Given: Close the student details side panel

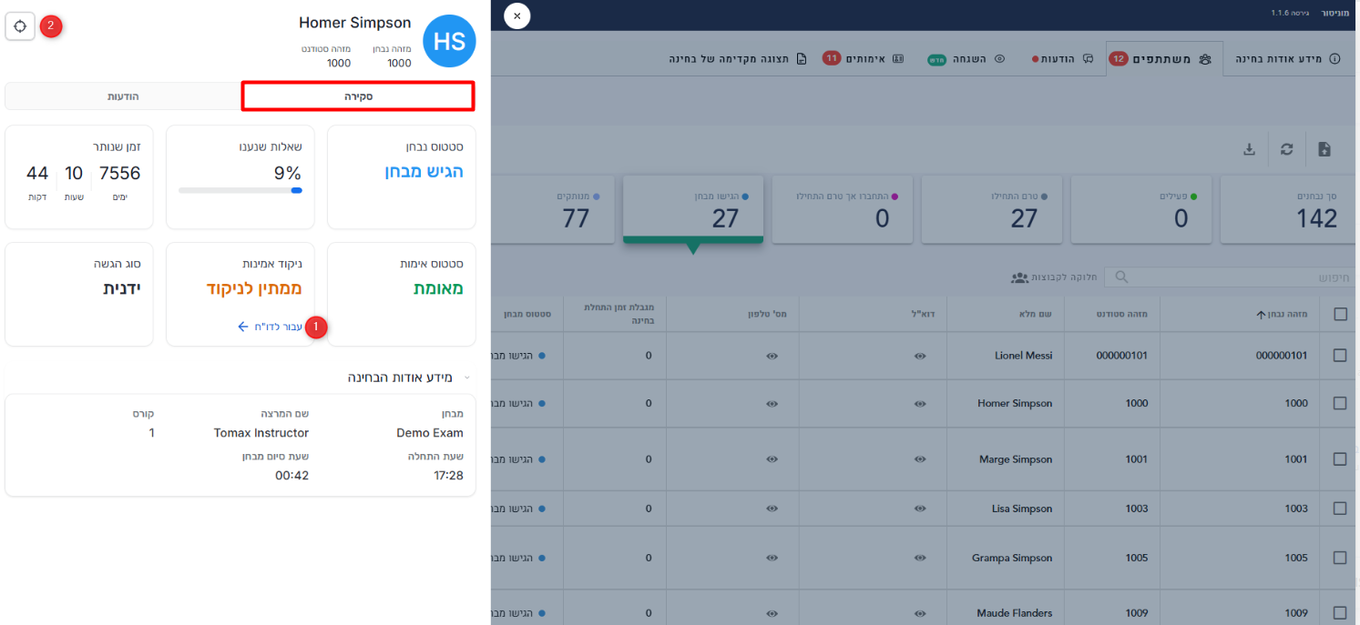Looking at the screenshot, I should (x=516, y=15).
